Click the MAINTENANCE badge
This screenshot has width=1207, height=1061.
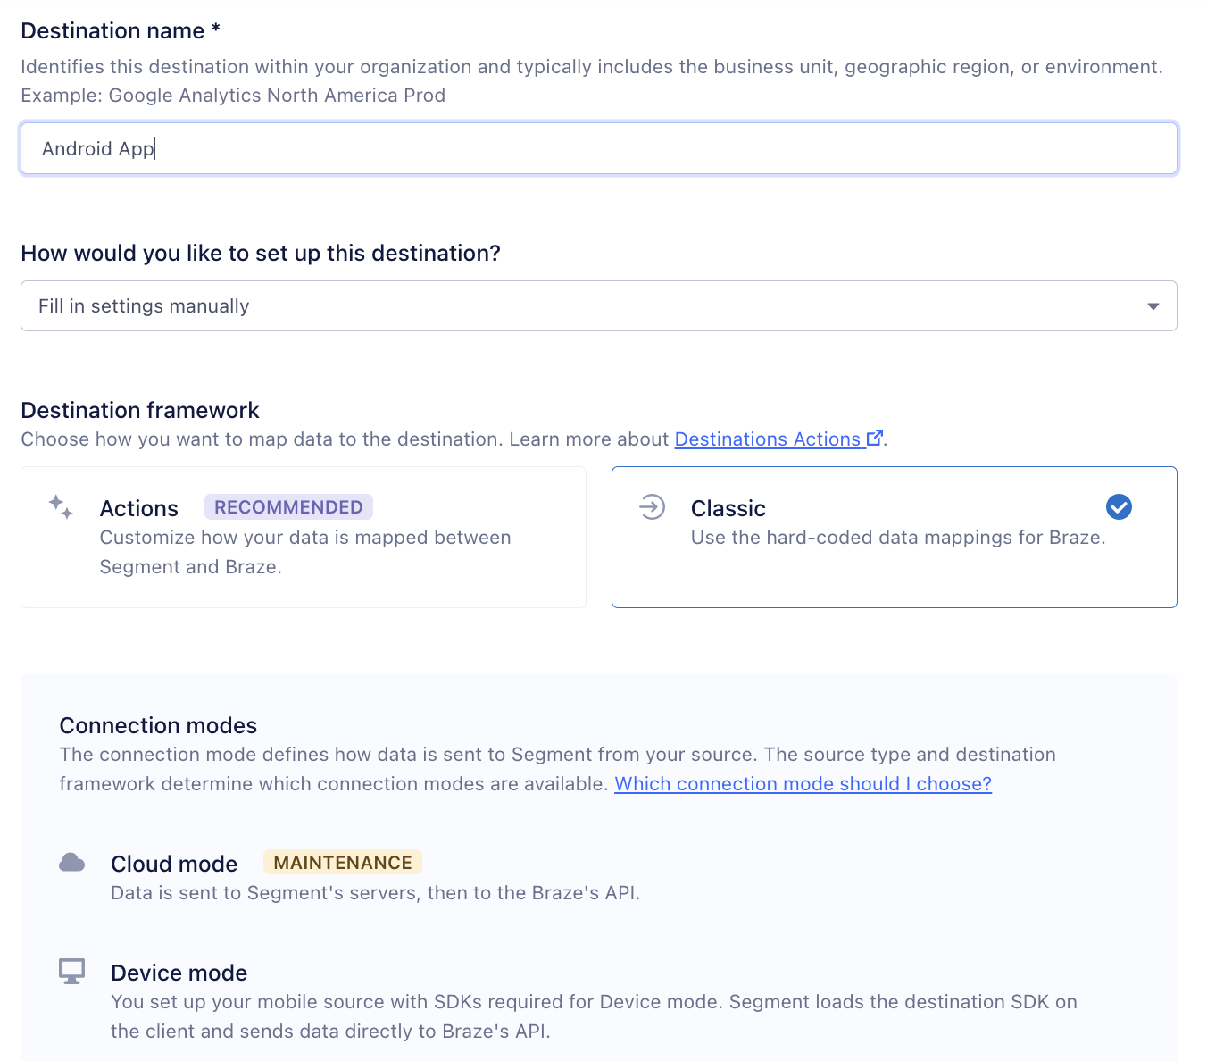(343, 863)
